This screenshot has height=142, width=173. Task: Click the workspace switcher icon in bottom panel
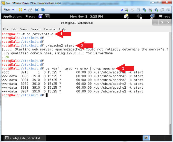coord(146,138)
